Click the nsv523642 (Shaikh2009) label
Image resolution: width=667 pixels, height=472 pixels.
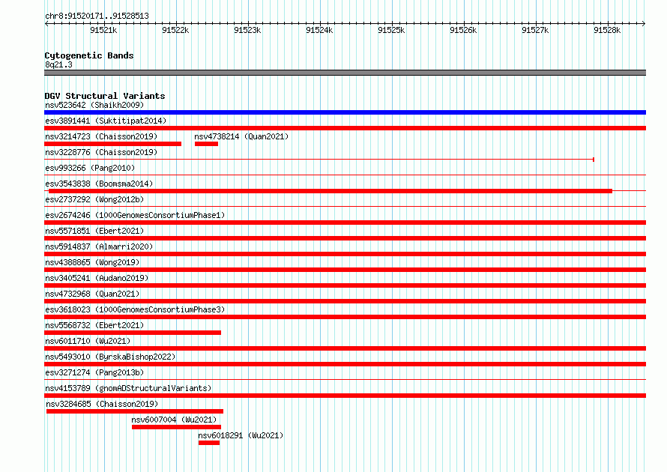pos(94,105)
